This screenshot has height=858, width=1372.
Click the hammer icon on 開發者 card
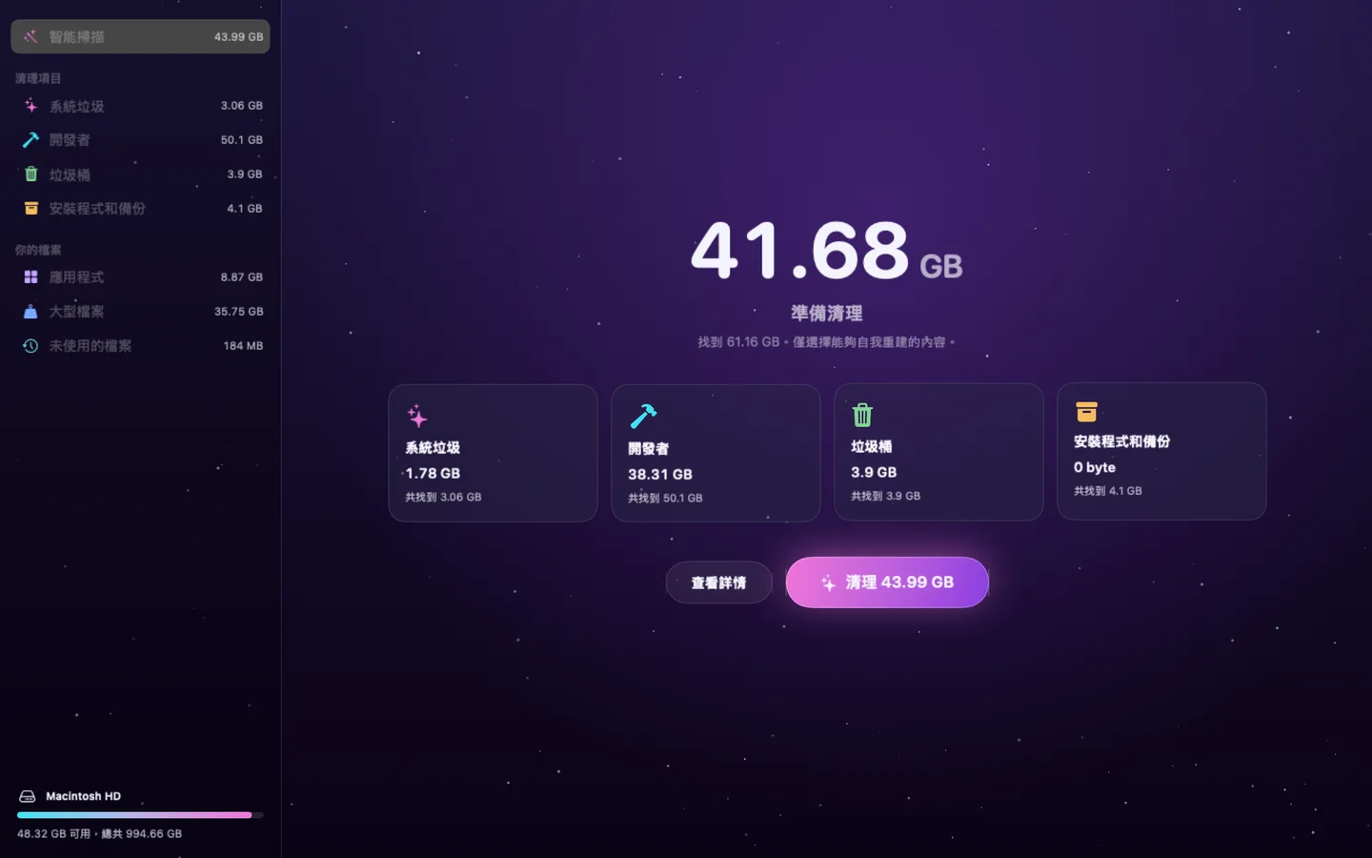643,417
